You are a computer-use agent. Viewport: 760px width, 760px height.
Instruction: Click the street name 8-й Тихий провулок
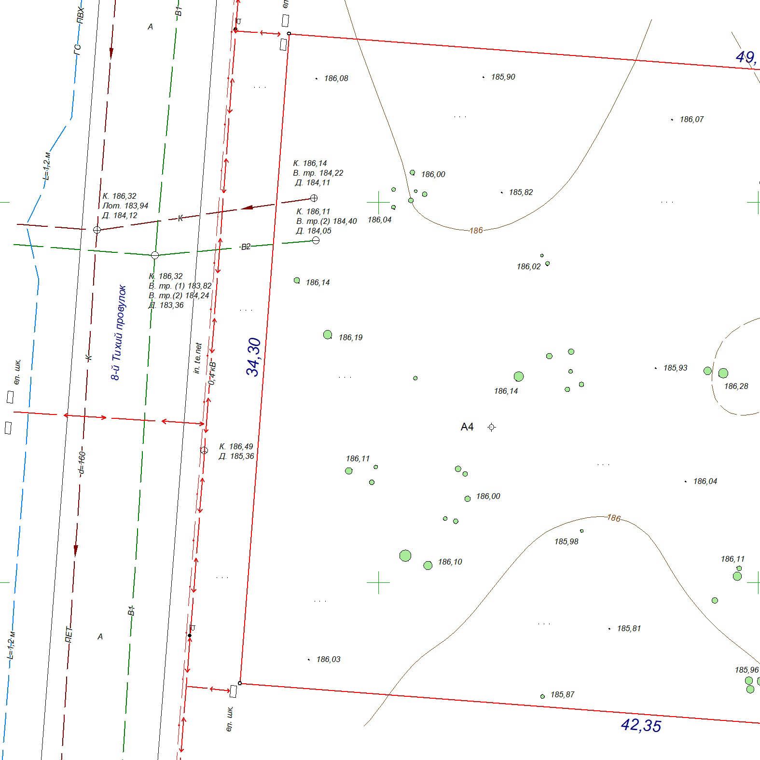coord(119,332)
